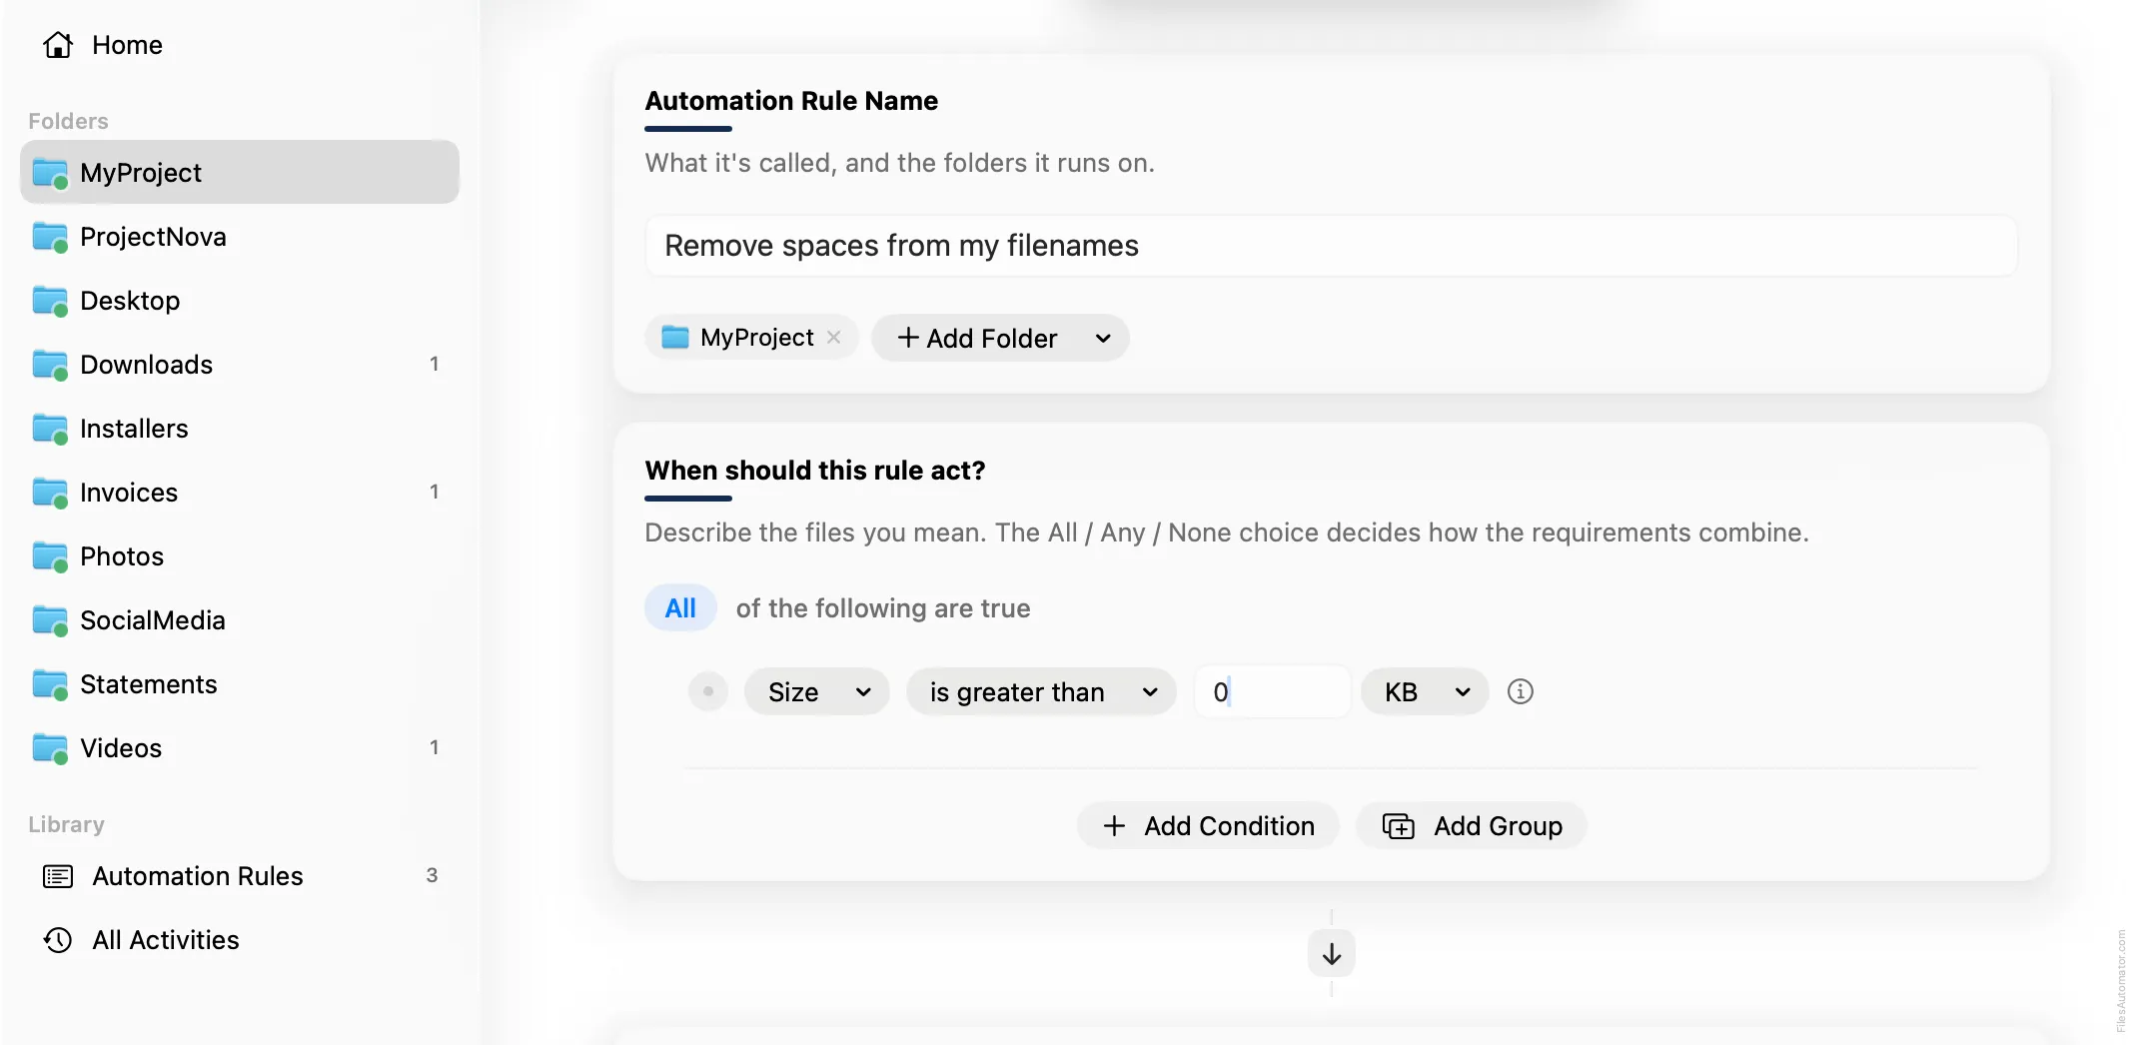Image resolution: width=2140 pixels, height=1045 pixels.
Task: Open the ProjectNova folder
Action: [x=240, y=237]
